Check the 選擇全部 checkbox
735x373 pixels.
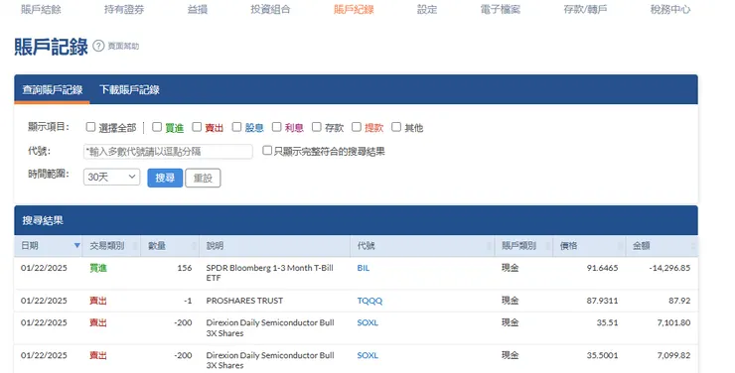[x=90, y=127]
